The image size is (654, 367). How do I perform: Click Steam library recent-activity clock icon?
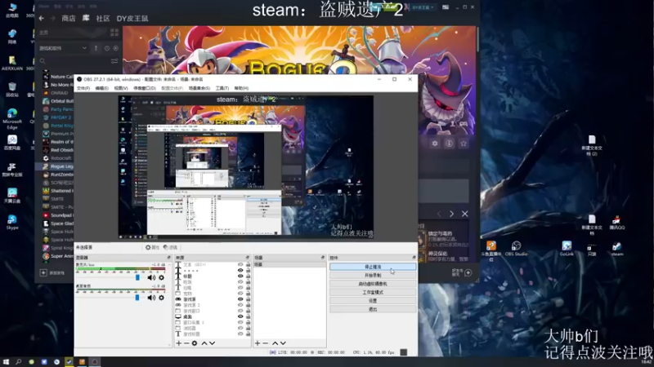tap(107, 48)
